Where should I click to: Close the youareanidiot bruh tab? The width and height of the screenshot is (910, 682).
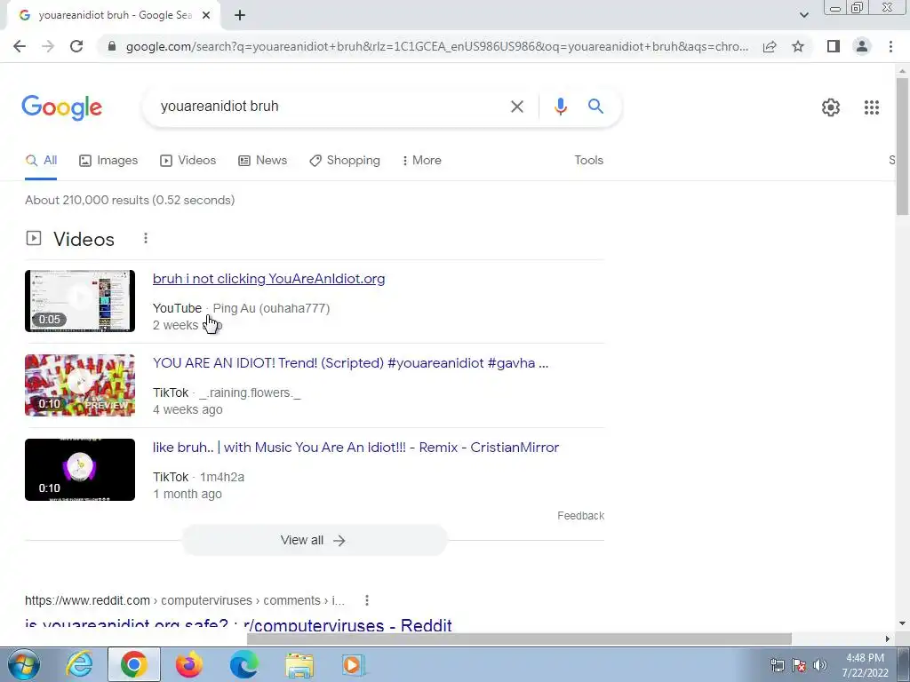click(x=206, y=15)
